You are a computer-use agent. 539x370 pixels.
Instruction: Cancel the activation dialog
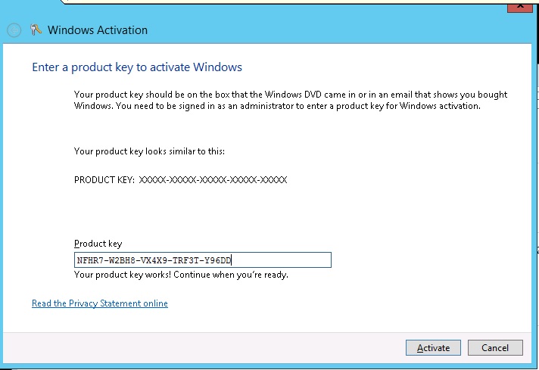point(494,348)
